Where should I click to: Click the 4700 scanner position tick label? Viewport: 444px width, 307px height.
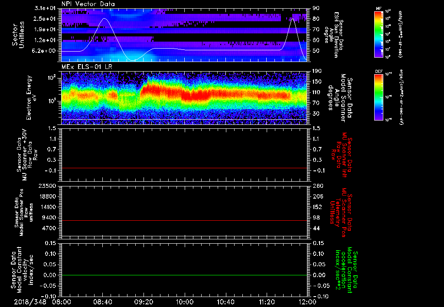point(50,228)
